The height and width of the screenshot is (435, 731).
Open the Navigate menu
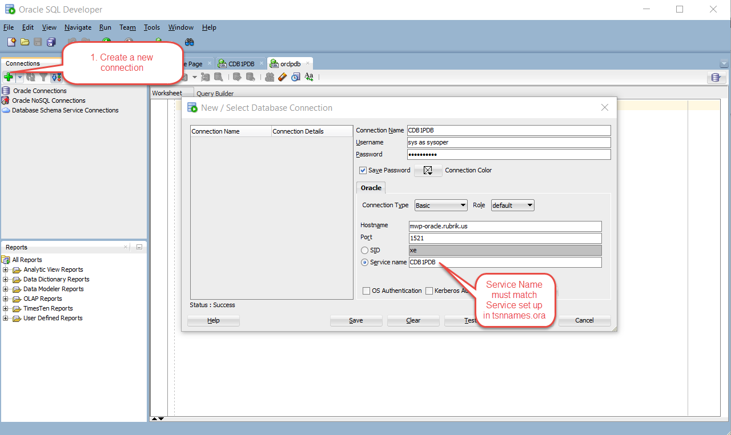tap(78, 27)
